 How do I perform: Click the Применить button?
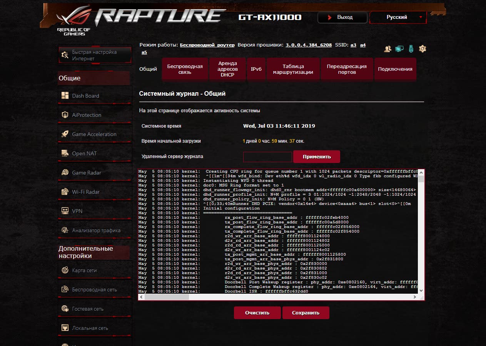coord(317,157)
